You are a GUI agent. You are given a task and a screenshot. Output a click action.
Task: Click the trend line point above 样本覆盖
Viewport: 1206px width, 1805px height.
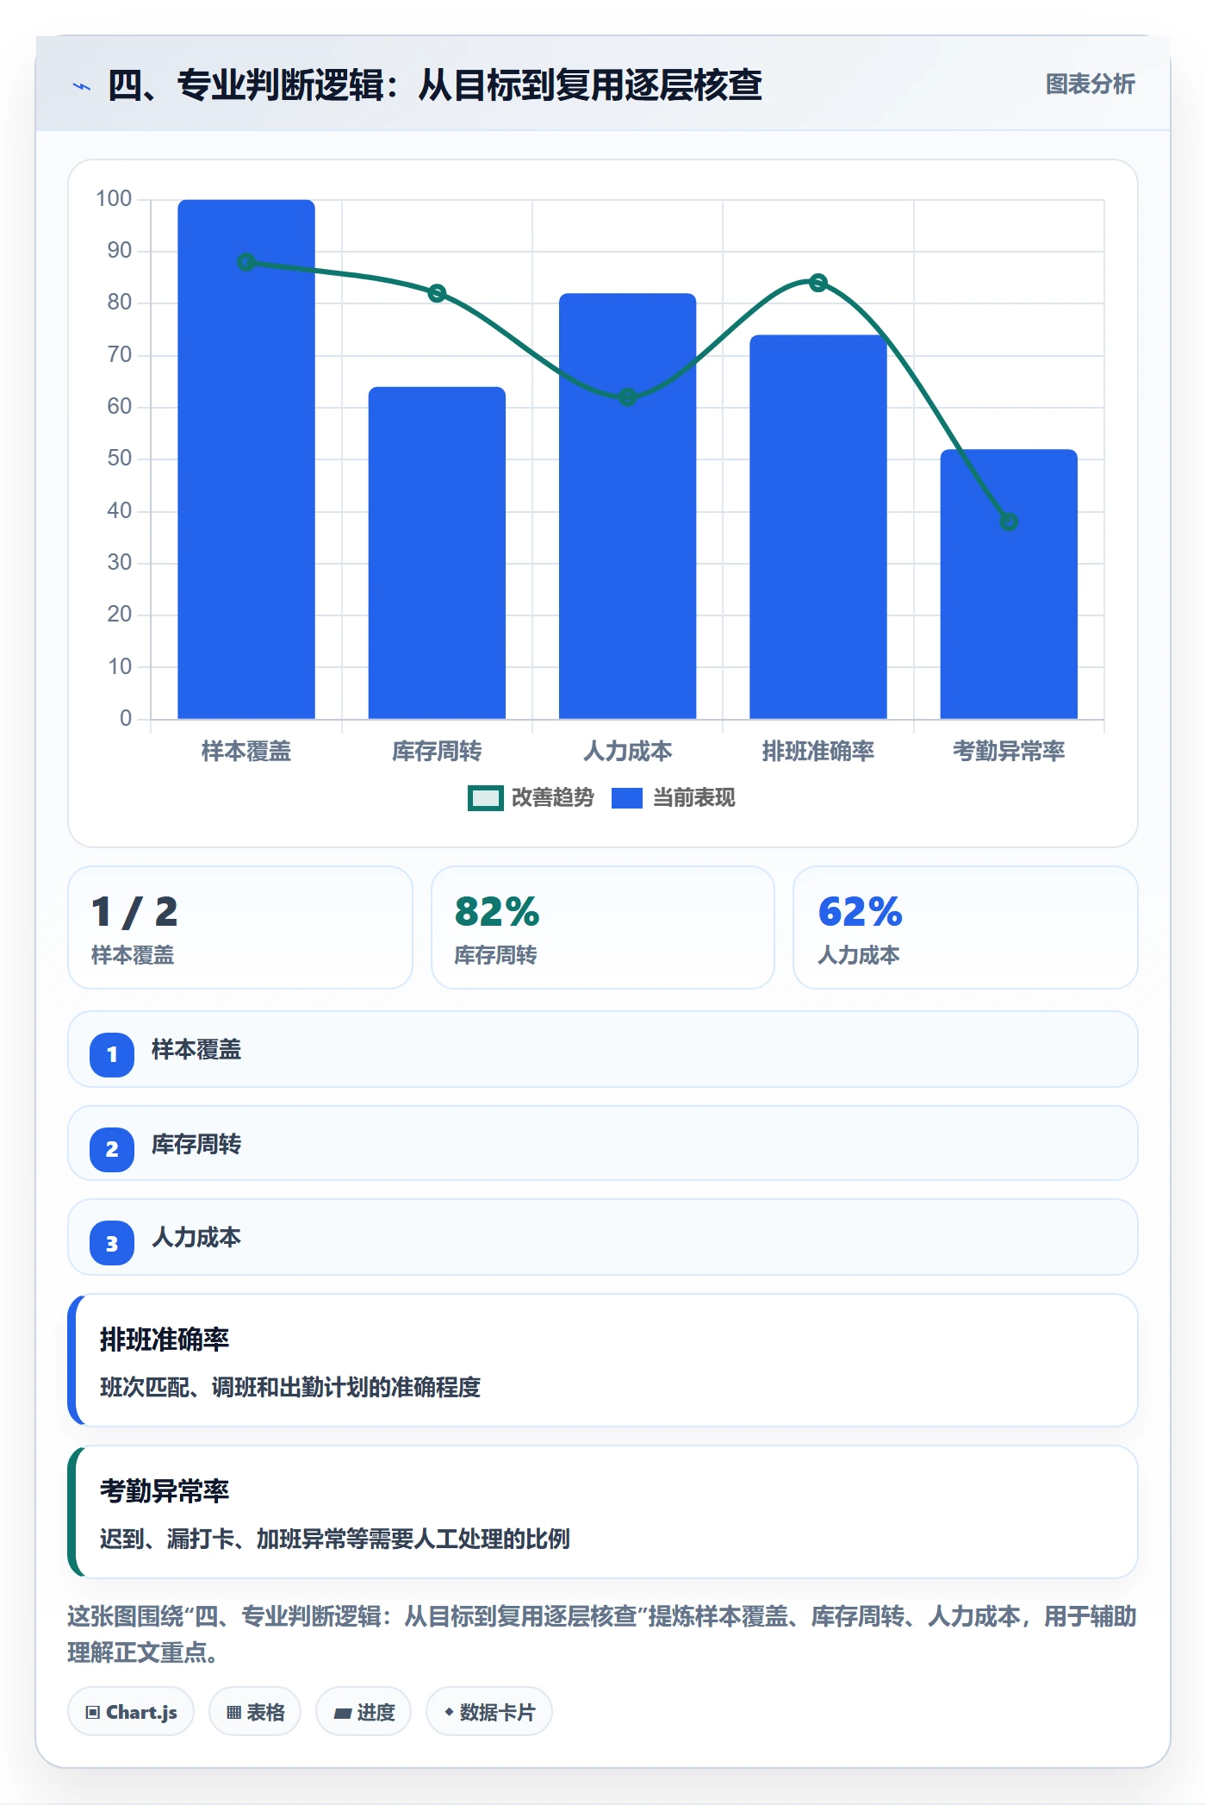(246, 262)
